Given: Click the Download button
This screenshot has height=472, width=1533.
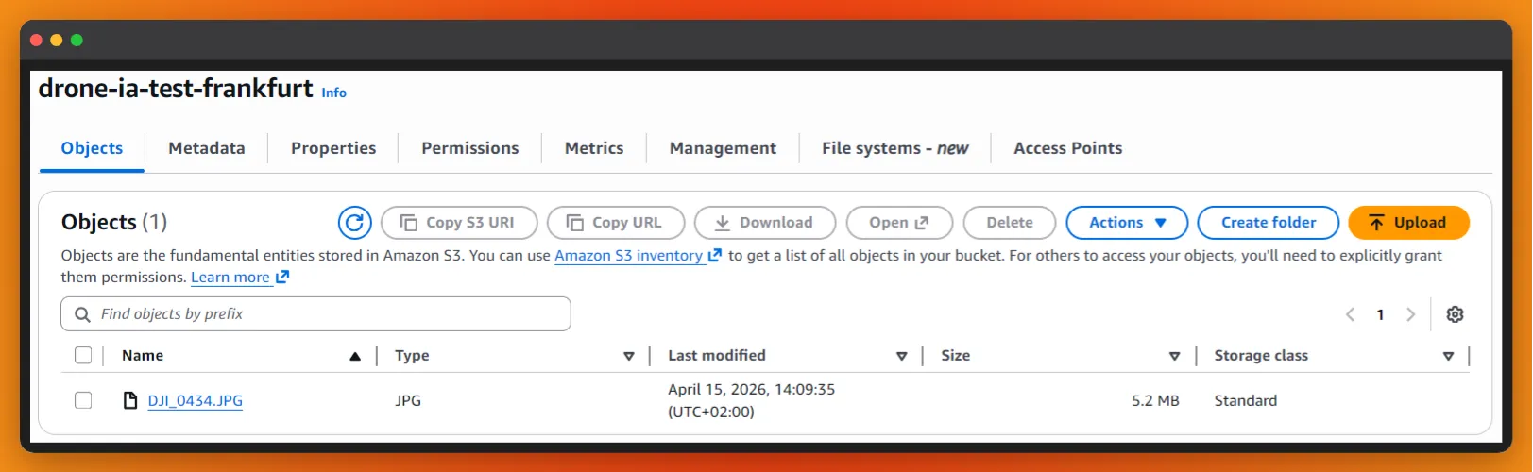Looking at the screenshot, I should [765, 223].
